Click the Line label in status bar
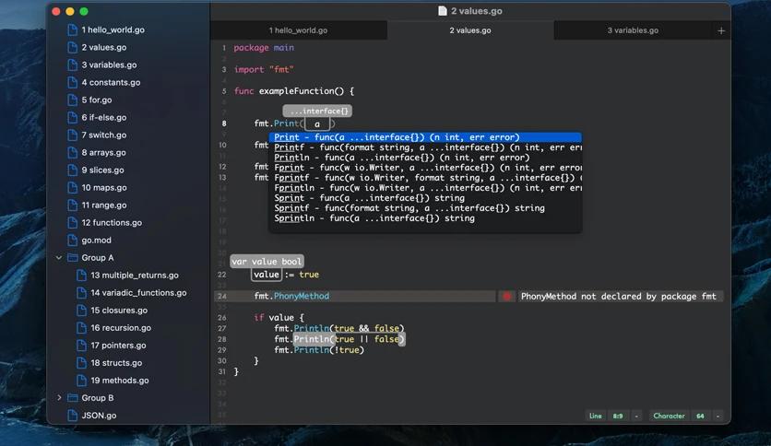The image size is (771, 446). [596, 416]
